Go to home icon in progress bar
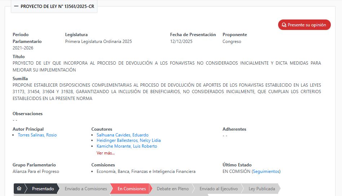 tap(19, 189)
